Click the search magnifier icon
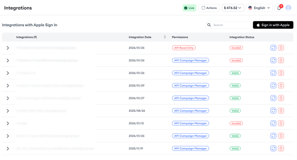The width and height of the screenshot is (297, 160). pyautogui.click(x=209, y=25)
